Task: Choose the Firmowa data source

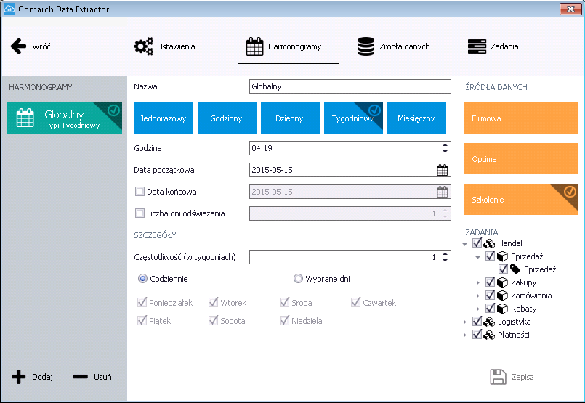Action: pos(521,118)
